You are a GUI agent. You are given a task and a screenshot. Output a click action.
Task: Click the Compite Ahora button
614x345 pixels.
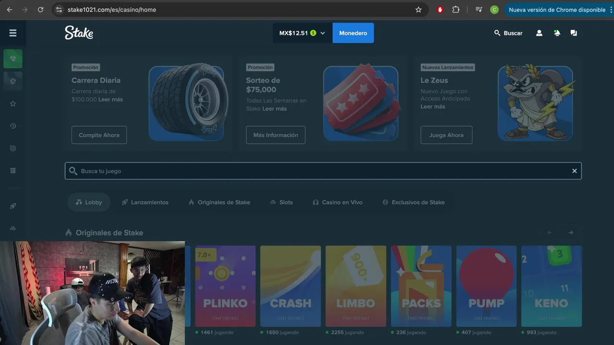(x=99, y=135)
